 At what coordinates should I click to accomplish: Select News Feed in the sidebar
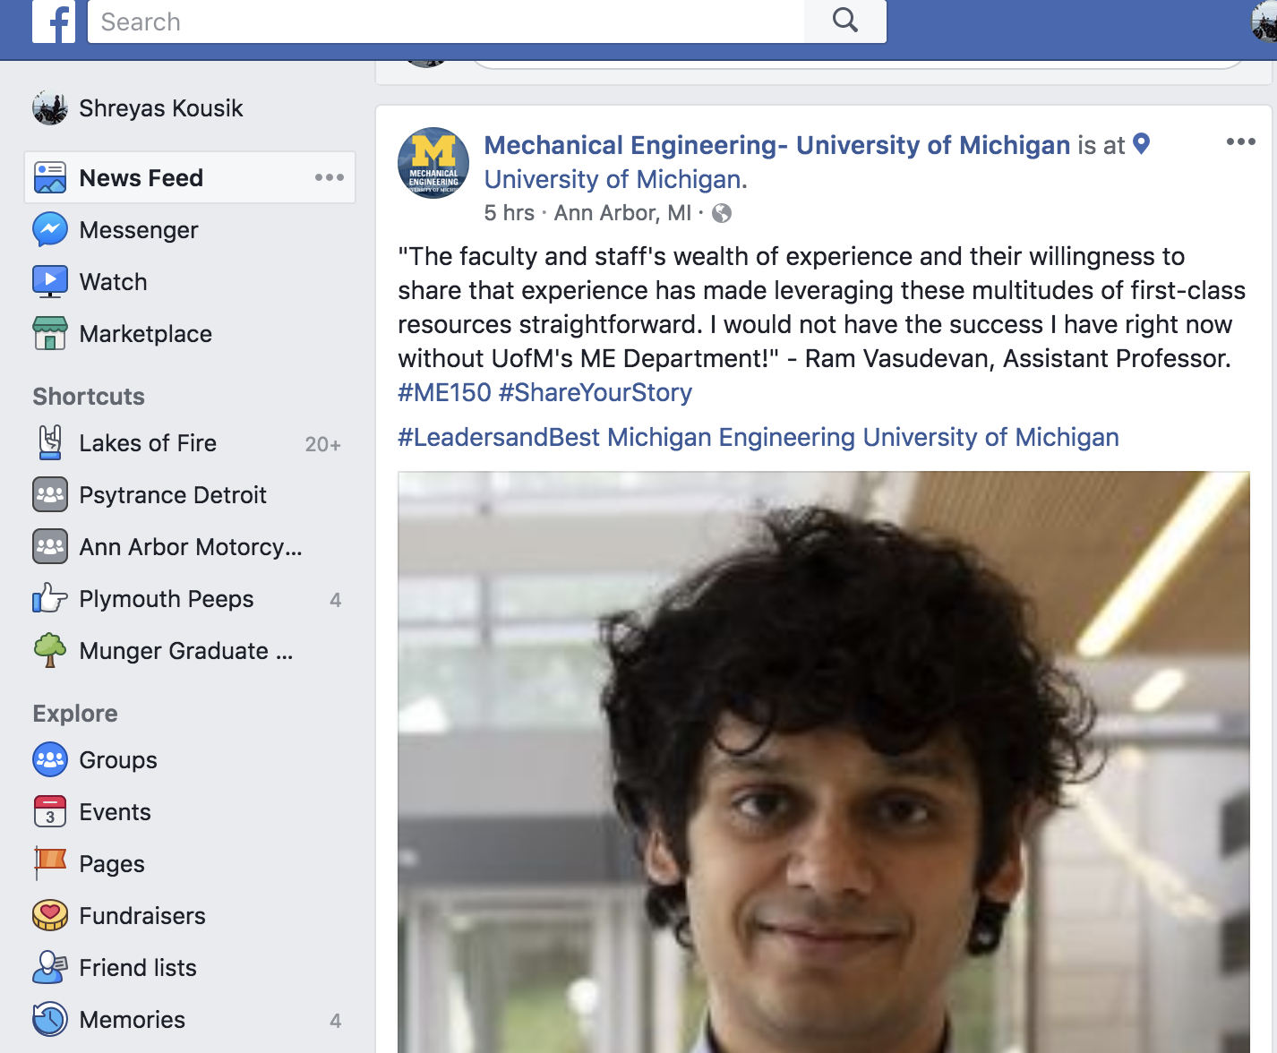190,178
